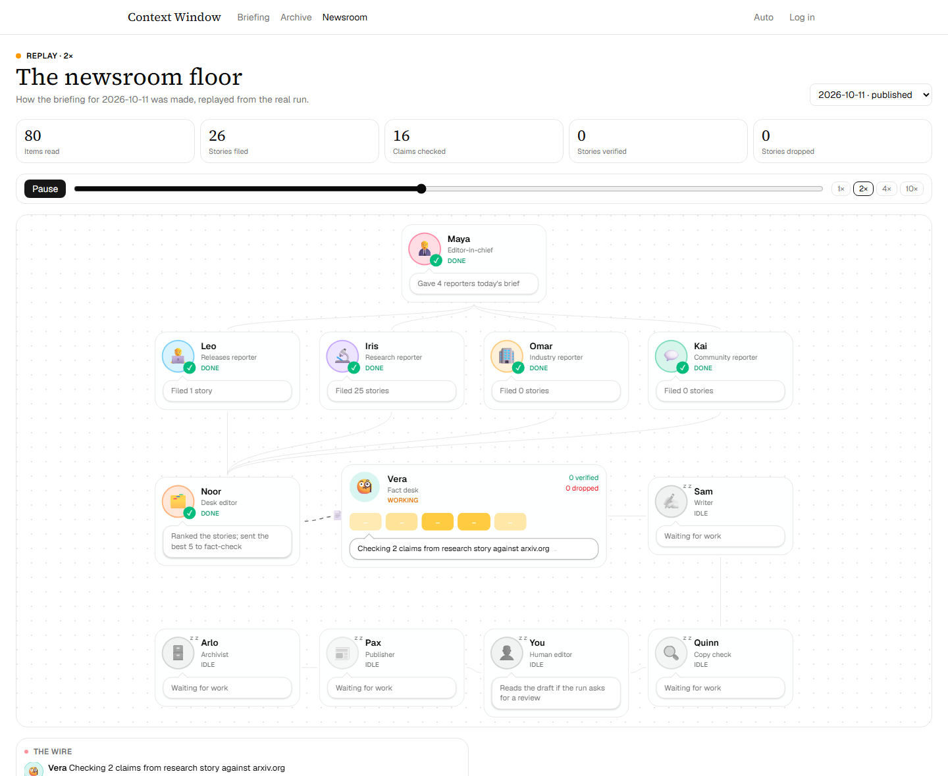Screen dimensions: 948x776
Task: Select the 2× replay speed
Action: 863,189
